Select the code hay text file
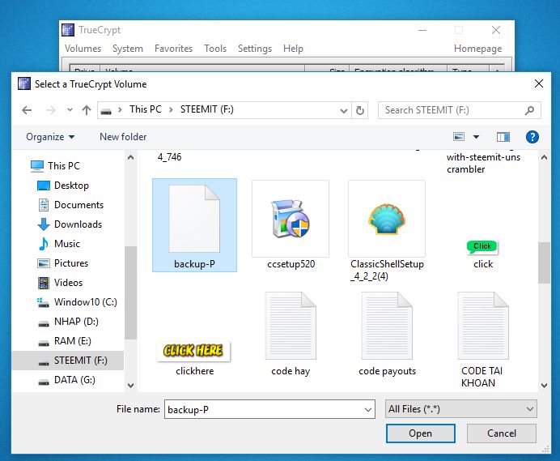The height and width of the screenshot is (461, 560). click(x=291, y=326)
